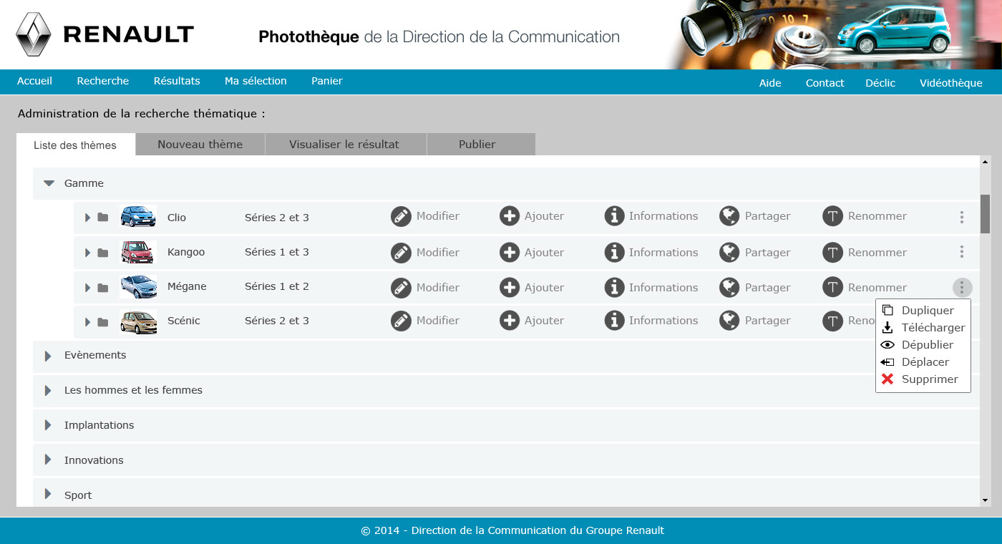Click the Ajouter plus icon for Clio
Viewport: 1002px width, 544px height.
510,216
